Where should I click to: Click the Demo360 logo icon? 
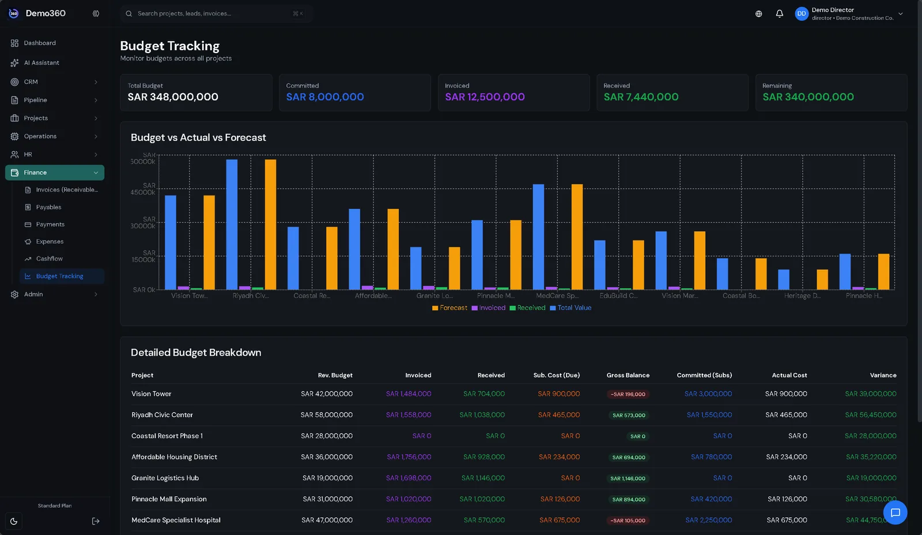14,13
